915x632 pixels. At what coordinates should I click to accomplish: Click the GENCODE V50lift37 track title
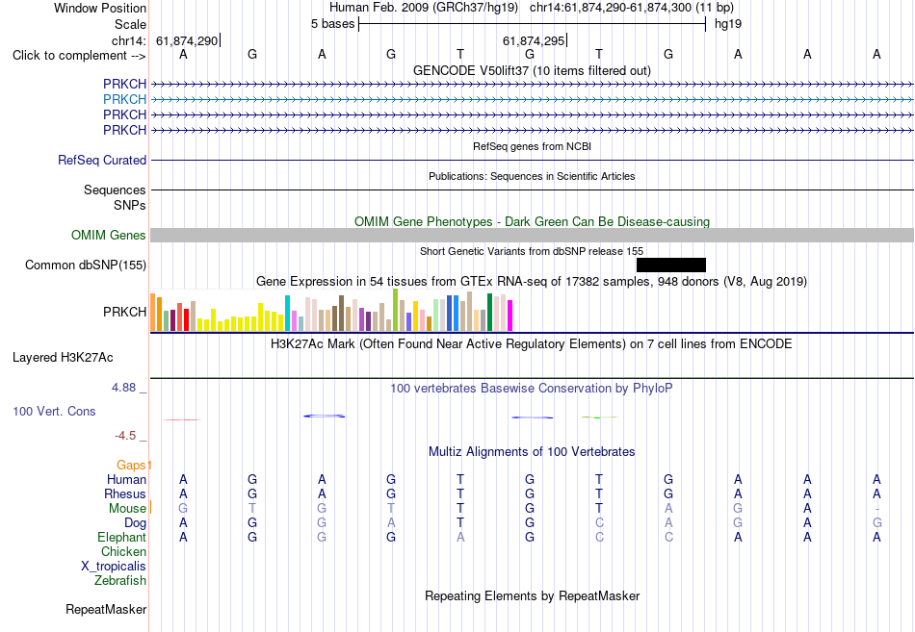click(x=532, y=70)
